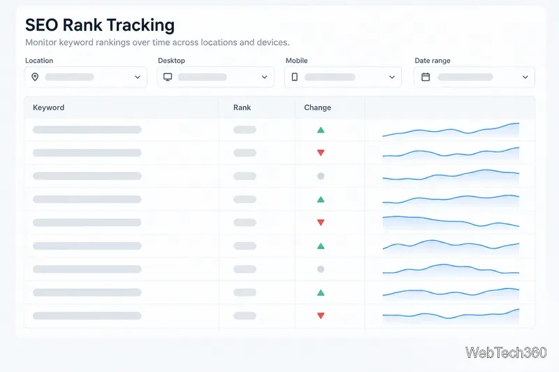Open the trend sparkline in the first row
559x372 pixels.
(x=451, y=130)
